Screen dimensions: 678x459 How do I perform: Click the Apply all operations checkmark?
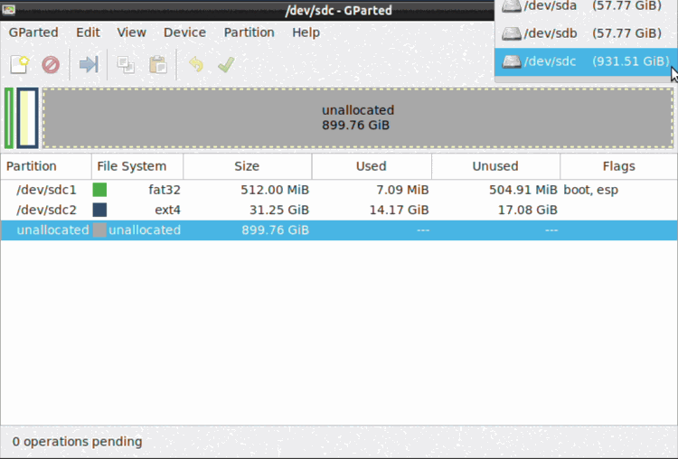point(226,65)
